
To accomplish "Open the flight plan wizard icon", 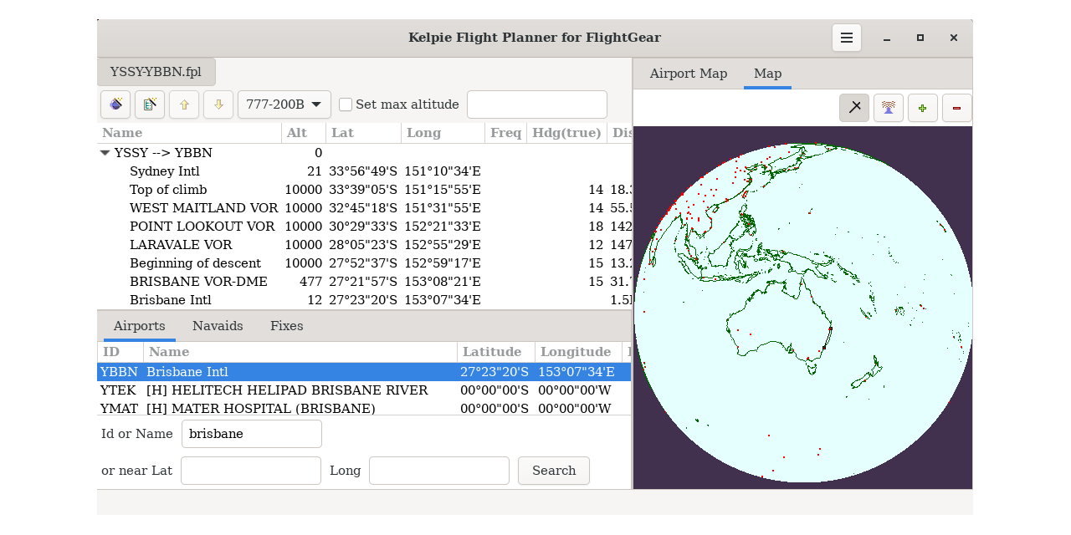I will 115,104.
